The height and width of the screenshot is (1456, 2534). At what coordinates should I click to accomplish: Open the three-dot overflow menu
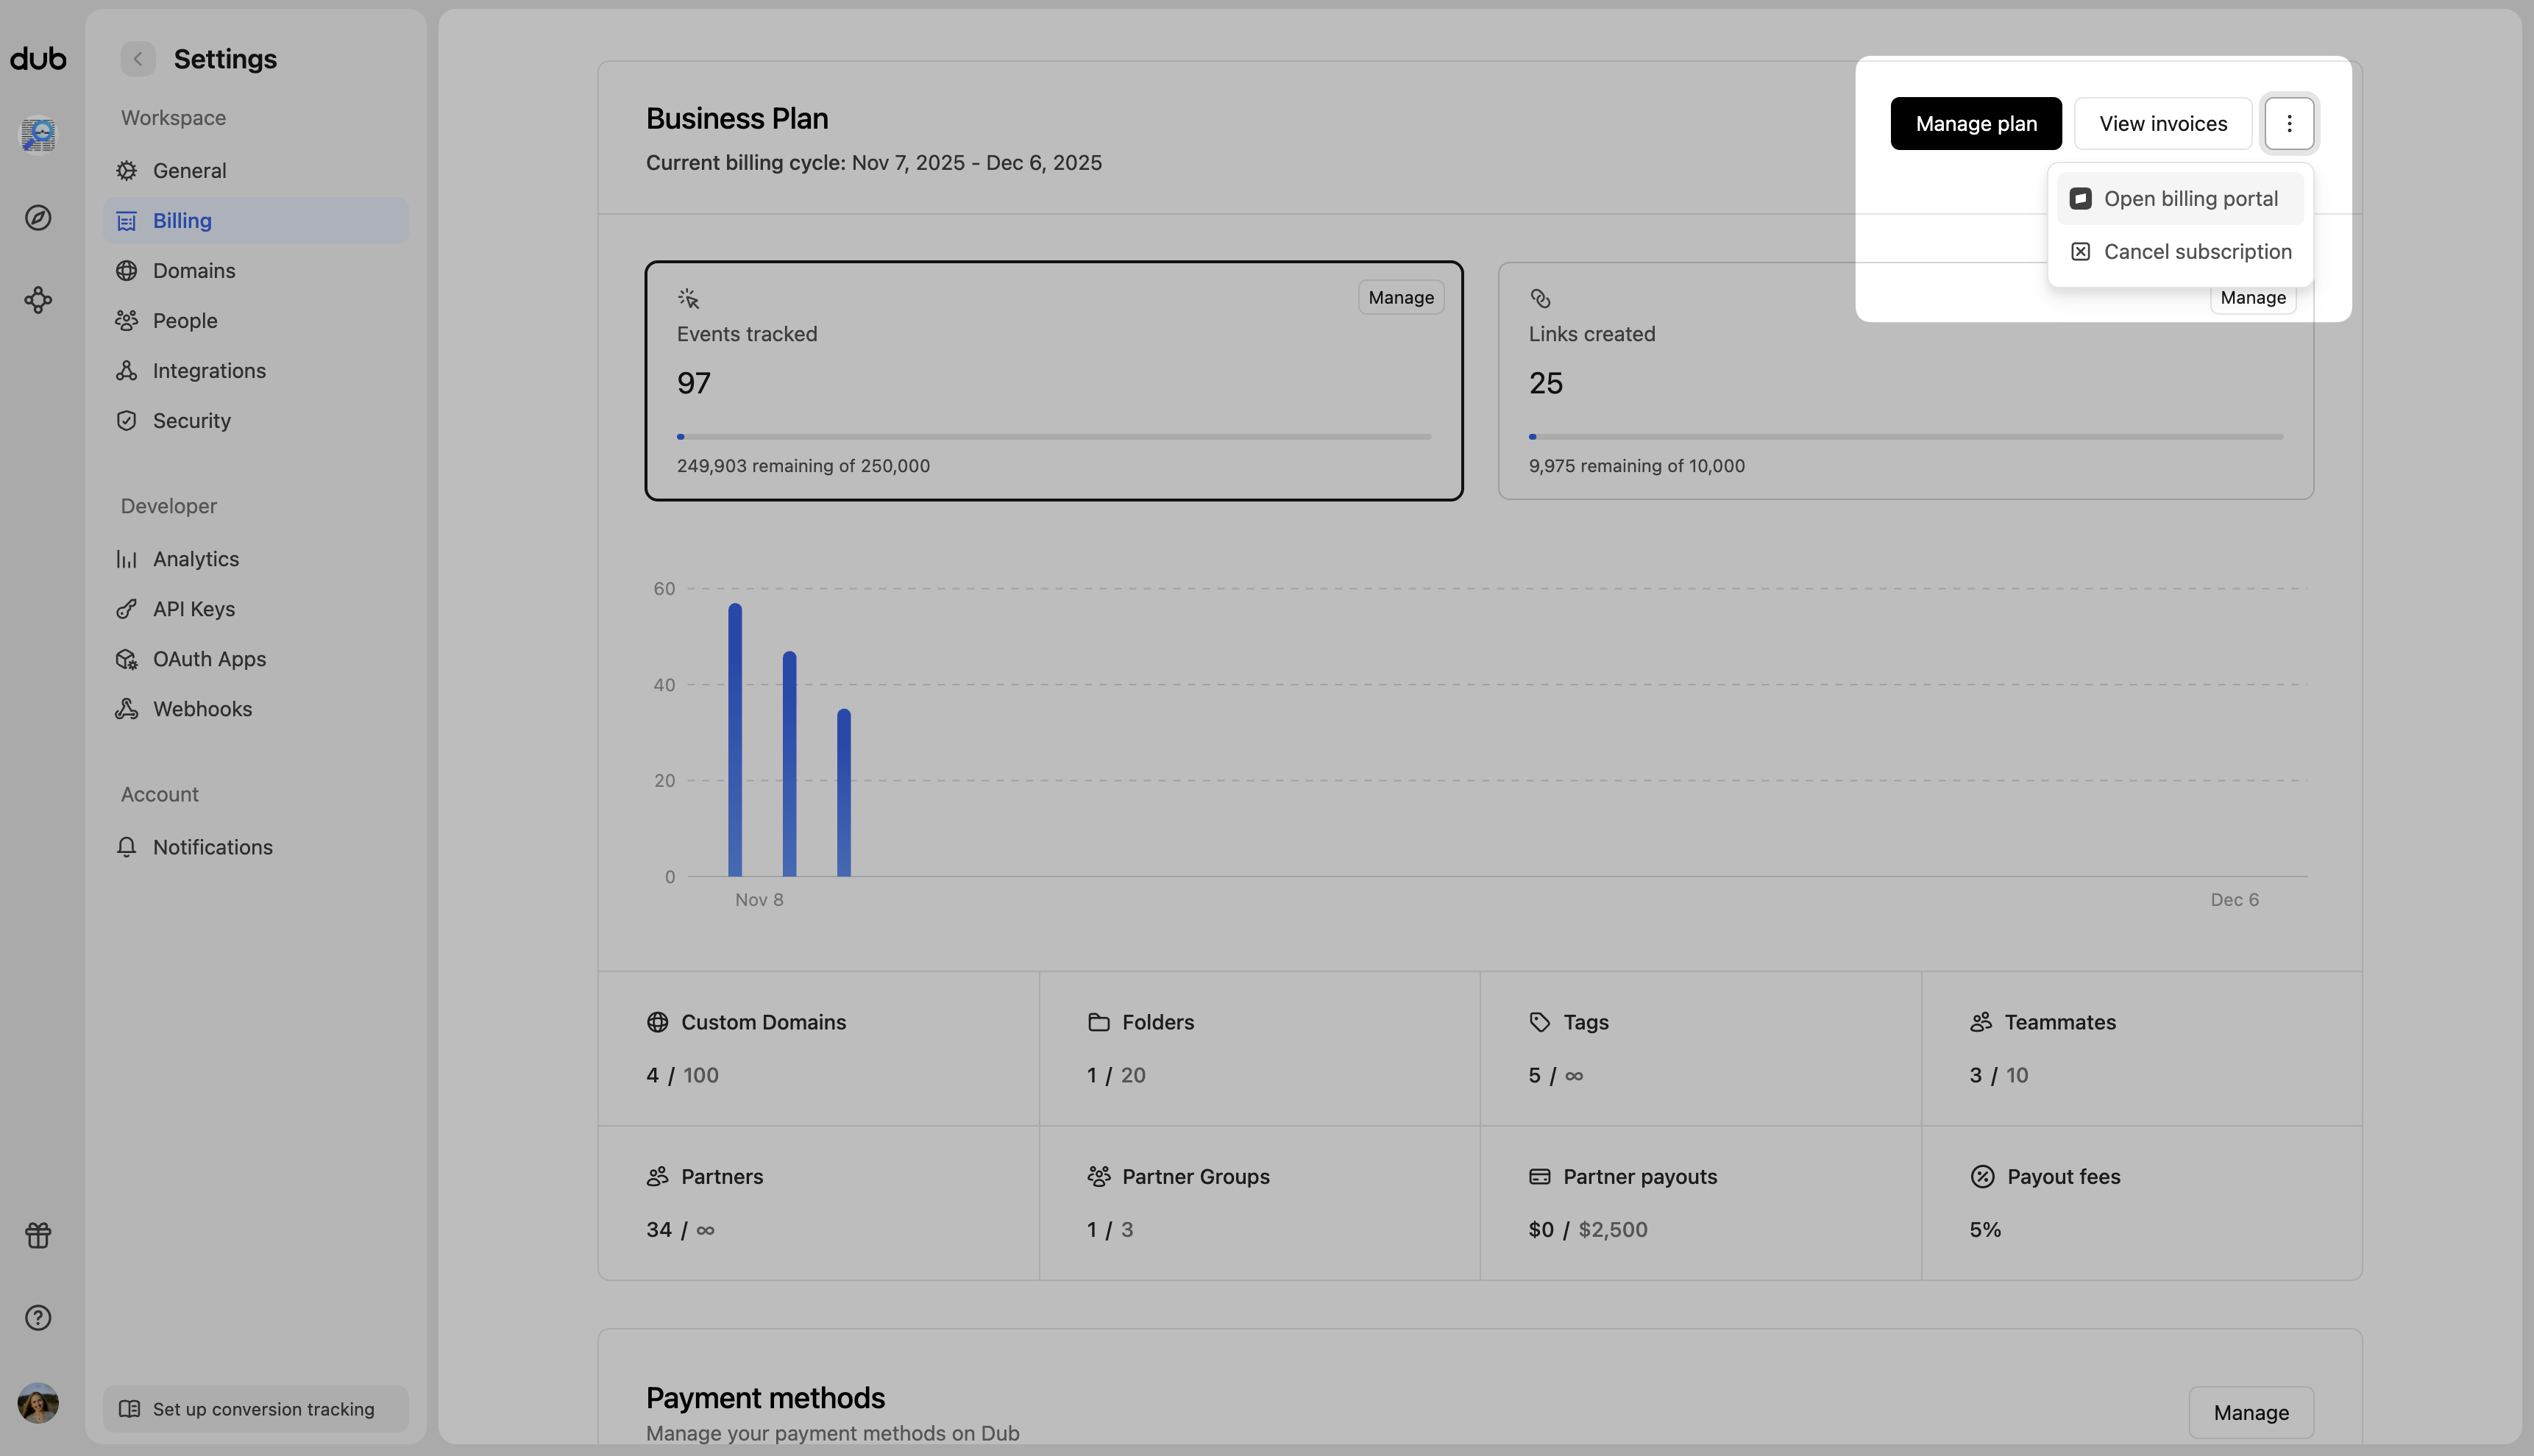point(2289,123)
